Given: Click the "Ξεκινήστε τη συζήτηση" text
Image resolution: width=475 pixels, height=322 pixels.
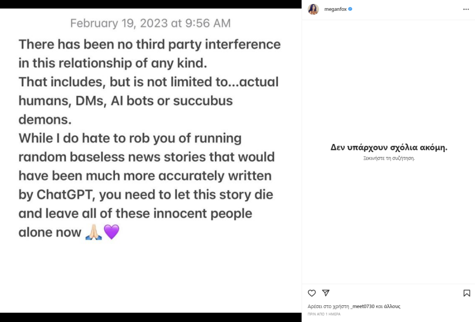Looking at the screenshot, I should point(389,159).
